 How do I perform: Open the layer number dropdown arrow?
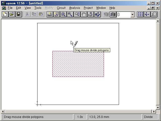133,15
